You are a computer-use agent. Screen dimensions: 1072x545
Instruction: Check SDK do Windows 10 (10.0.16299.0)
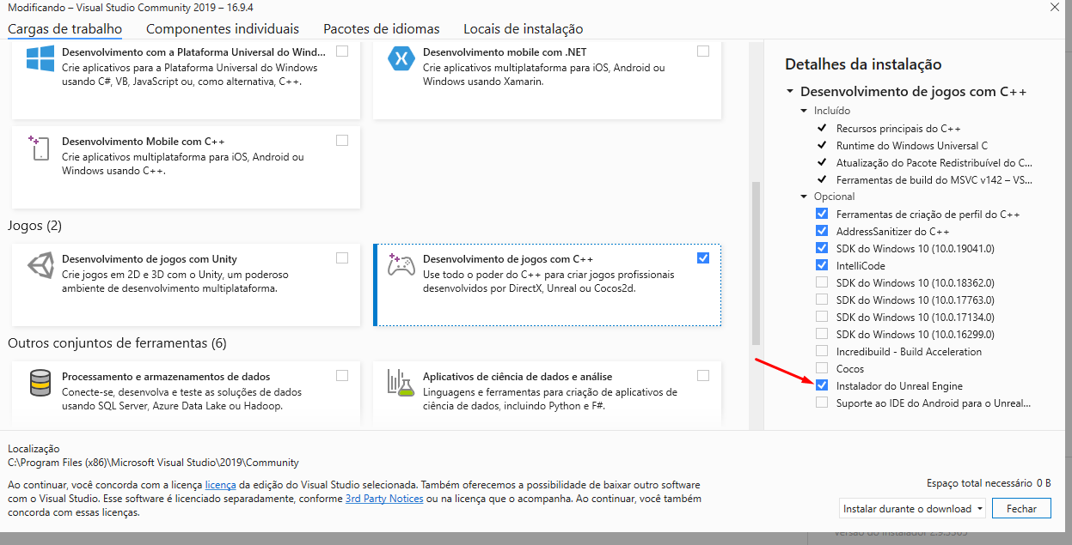tap(822, 334)
